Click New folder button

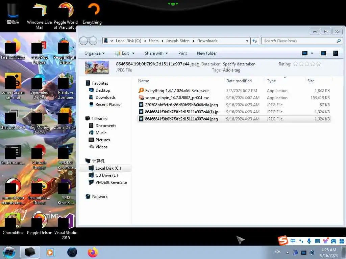[x=207, y=53]
